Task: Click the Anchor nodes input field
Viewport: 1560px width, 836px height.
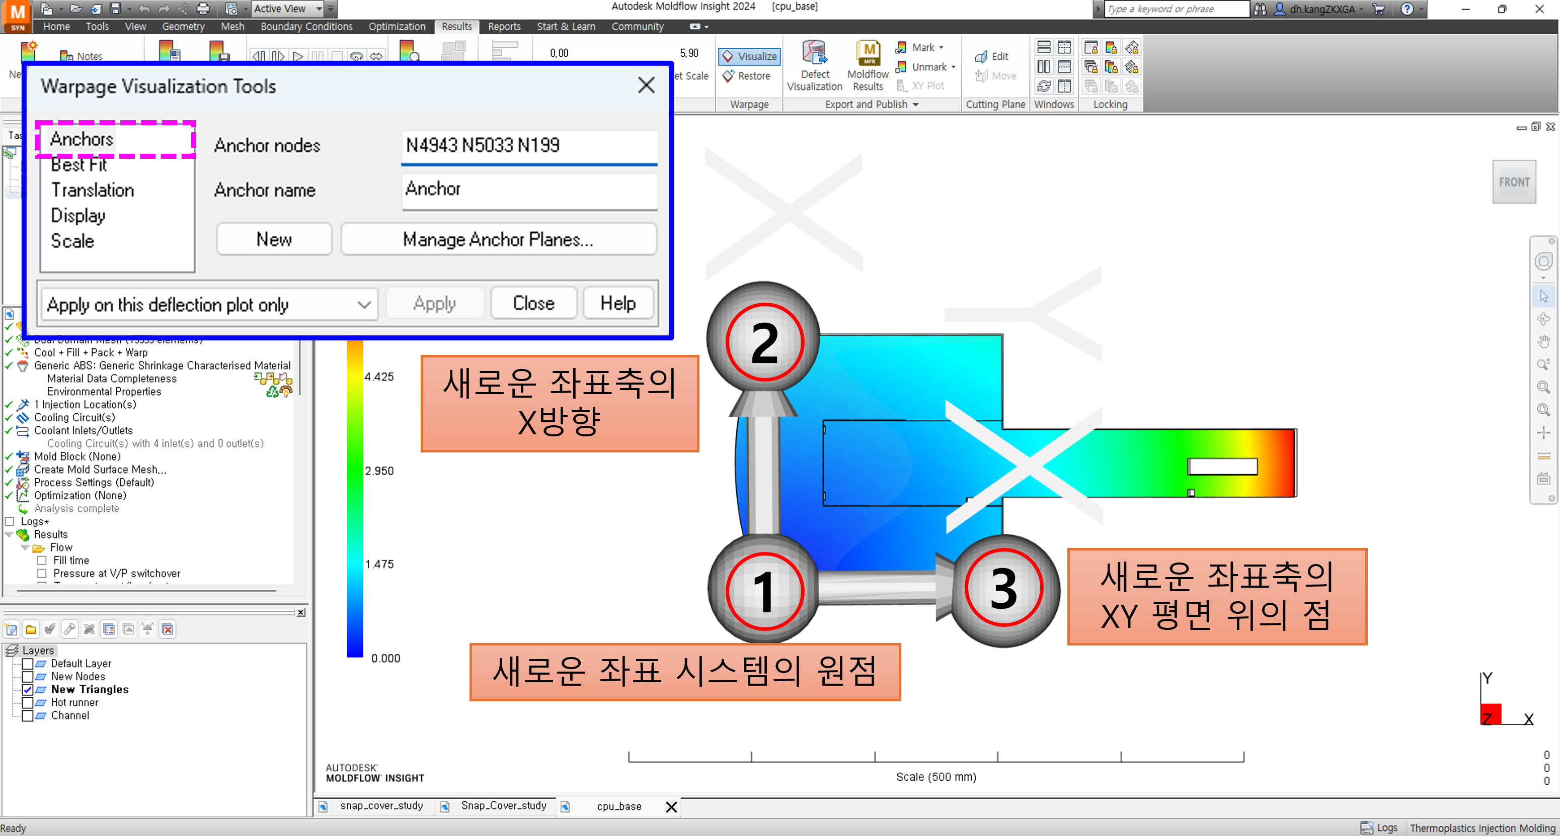Action: tap(529, 146)
